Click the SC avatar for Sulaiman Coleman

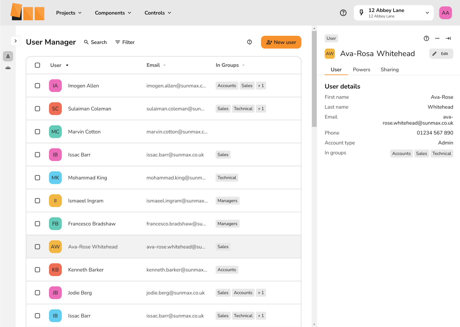pyautogui.click(x=55, y=109)
